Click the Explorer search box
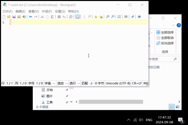Image resolution: width=188 pixels, height=125 pixels. pyautogui.click(x=164, y=59)
